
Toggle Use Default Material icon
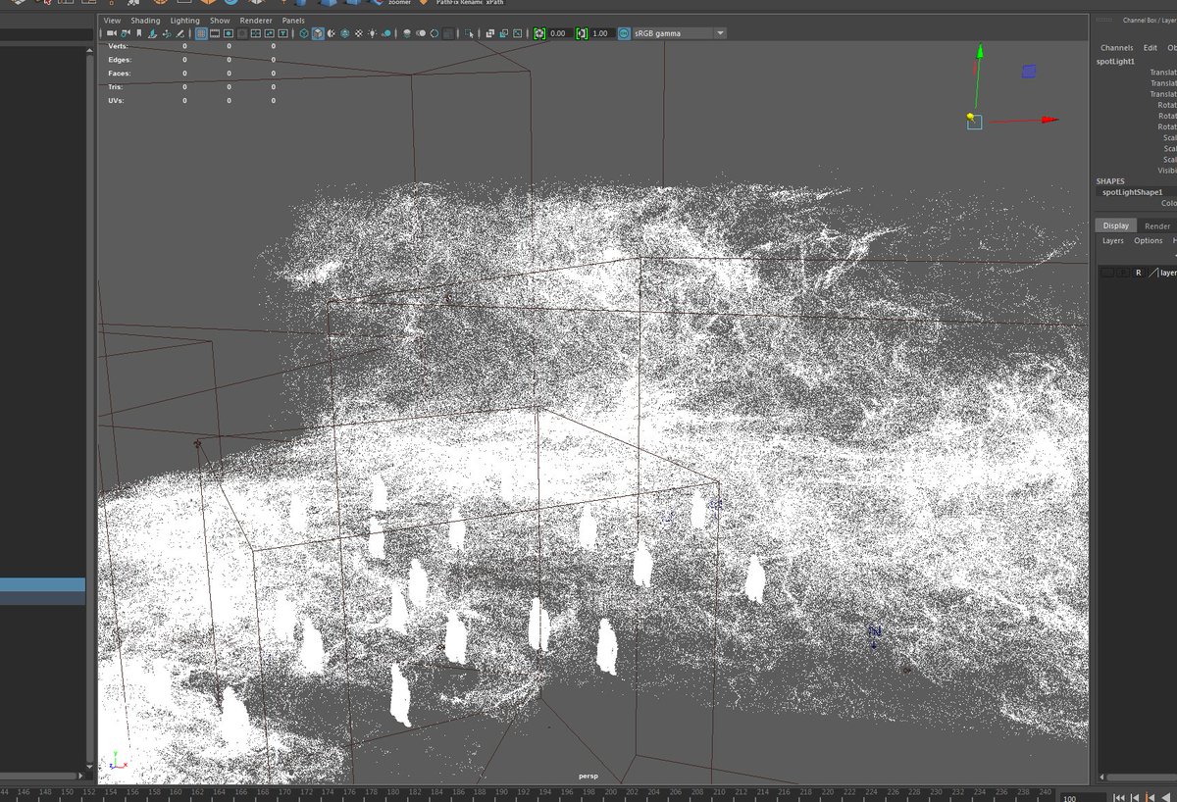(332, 33)
